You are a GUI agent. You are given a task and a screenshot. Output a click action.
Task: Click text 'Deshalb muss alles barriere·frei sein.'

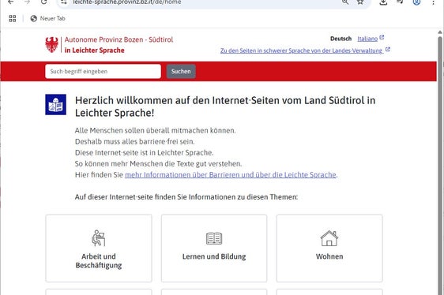point(135,141)
